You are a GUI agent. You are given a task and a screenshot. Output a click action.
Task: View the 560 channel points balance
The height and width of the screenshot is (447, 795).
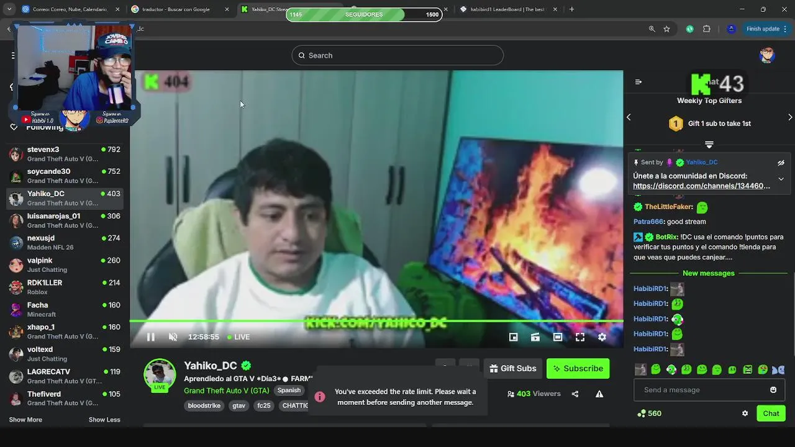649,413
